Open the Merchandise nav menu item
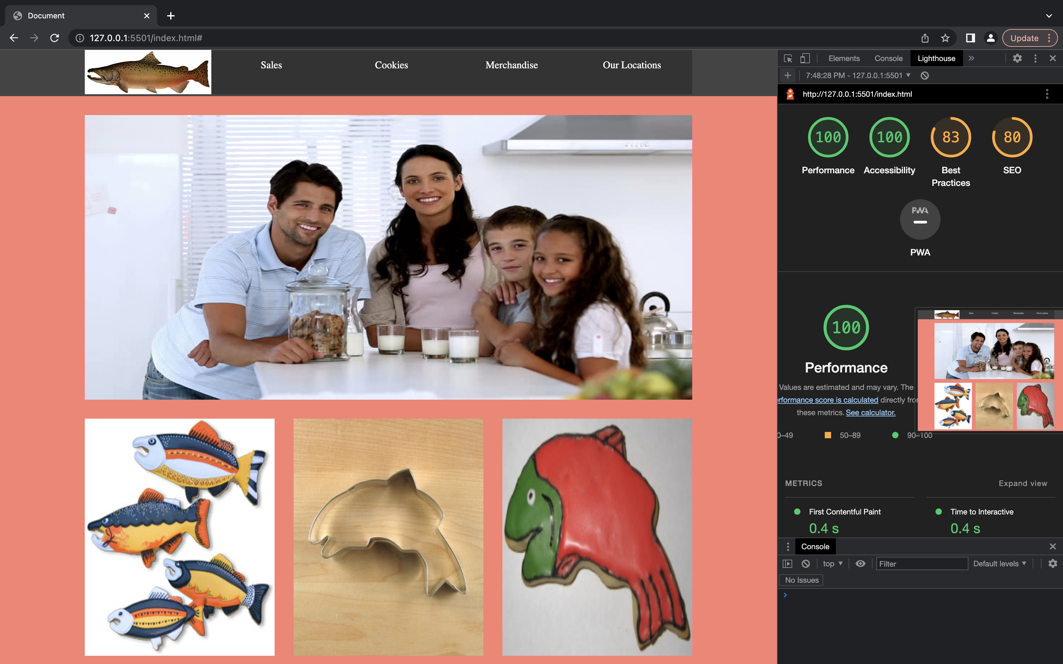Viewport: 1063px width, 664px height. 511,65
